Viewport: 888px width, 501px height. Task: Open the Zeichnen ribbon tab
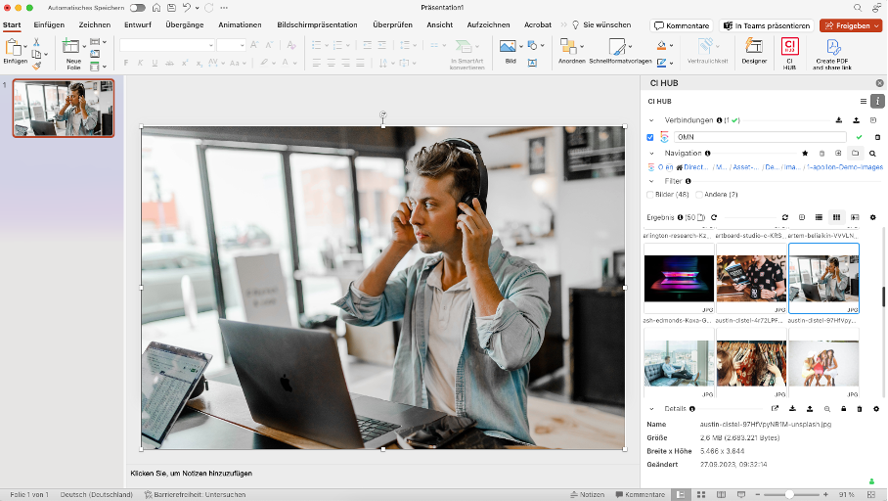[x=95, y=24]
